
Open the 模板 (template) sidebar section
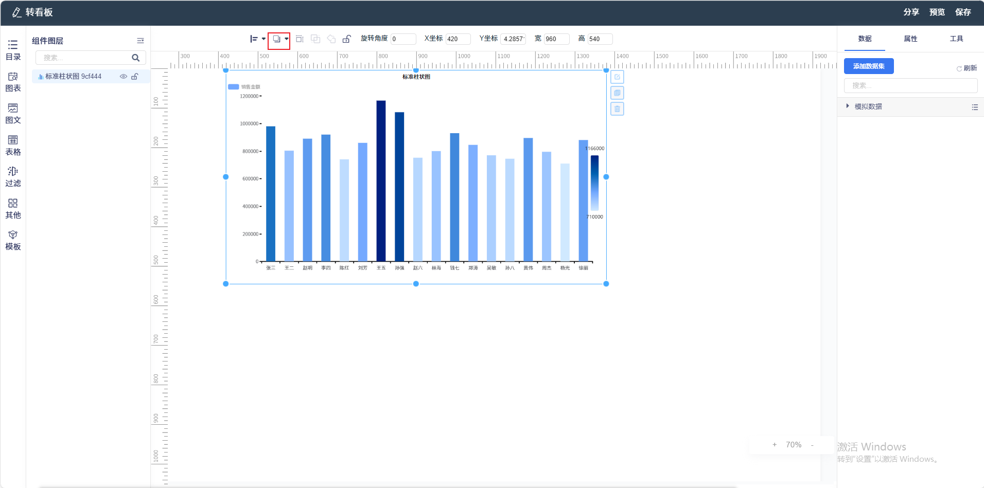tap(13, 240)
